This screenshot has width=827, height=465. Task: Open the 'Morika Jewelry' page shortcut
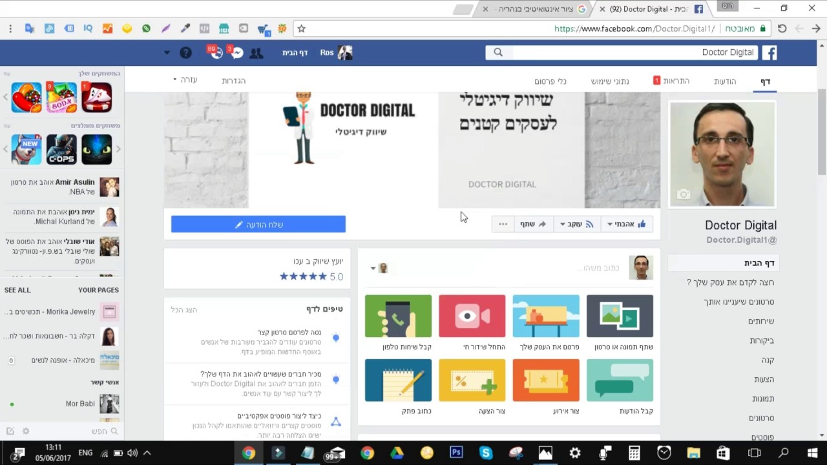point(62,312)
